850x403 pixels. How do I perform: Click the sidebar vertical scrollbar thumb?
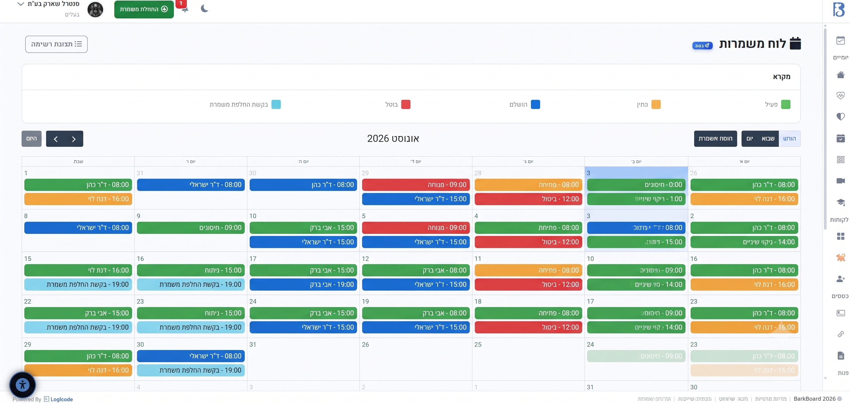(x=825, y=129)
